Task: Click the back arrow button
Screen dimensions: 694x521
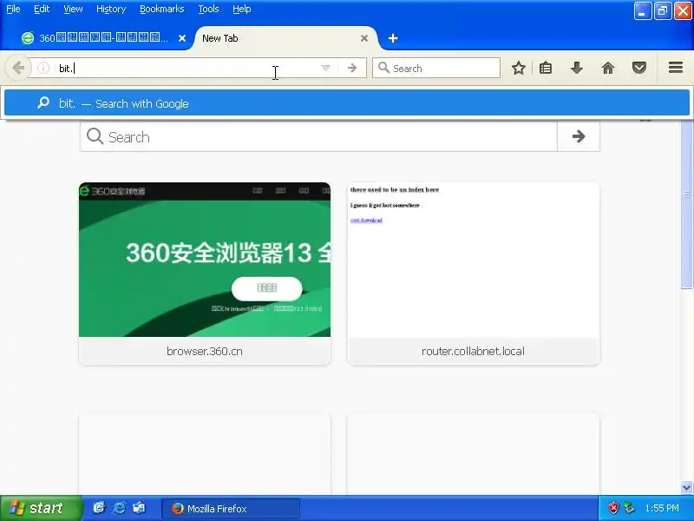Action: click(x=18, y=68)
